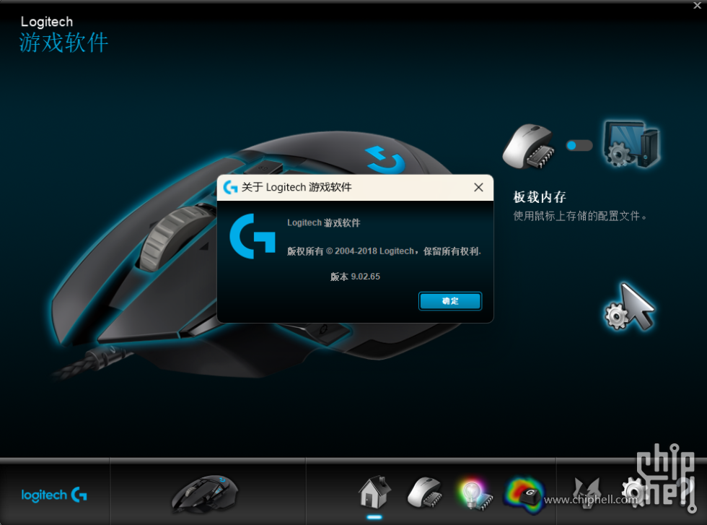Open settings gear icon in bottom bar

coord(634,493)
